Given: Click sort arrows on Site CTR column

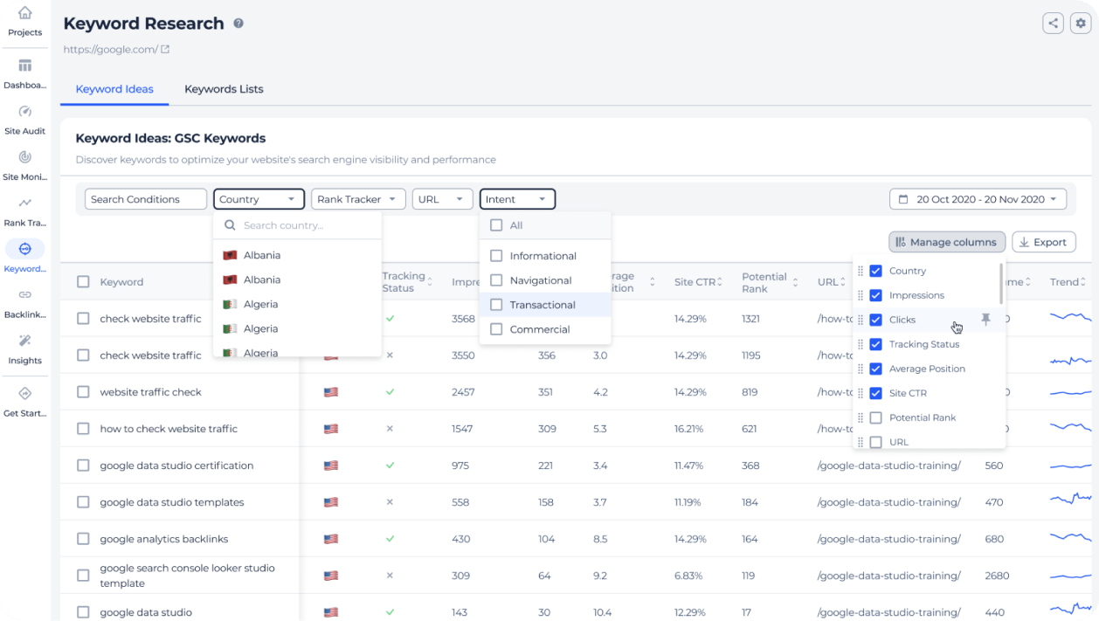Looking at the screenshot, I should [722, 282].
